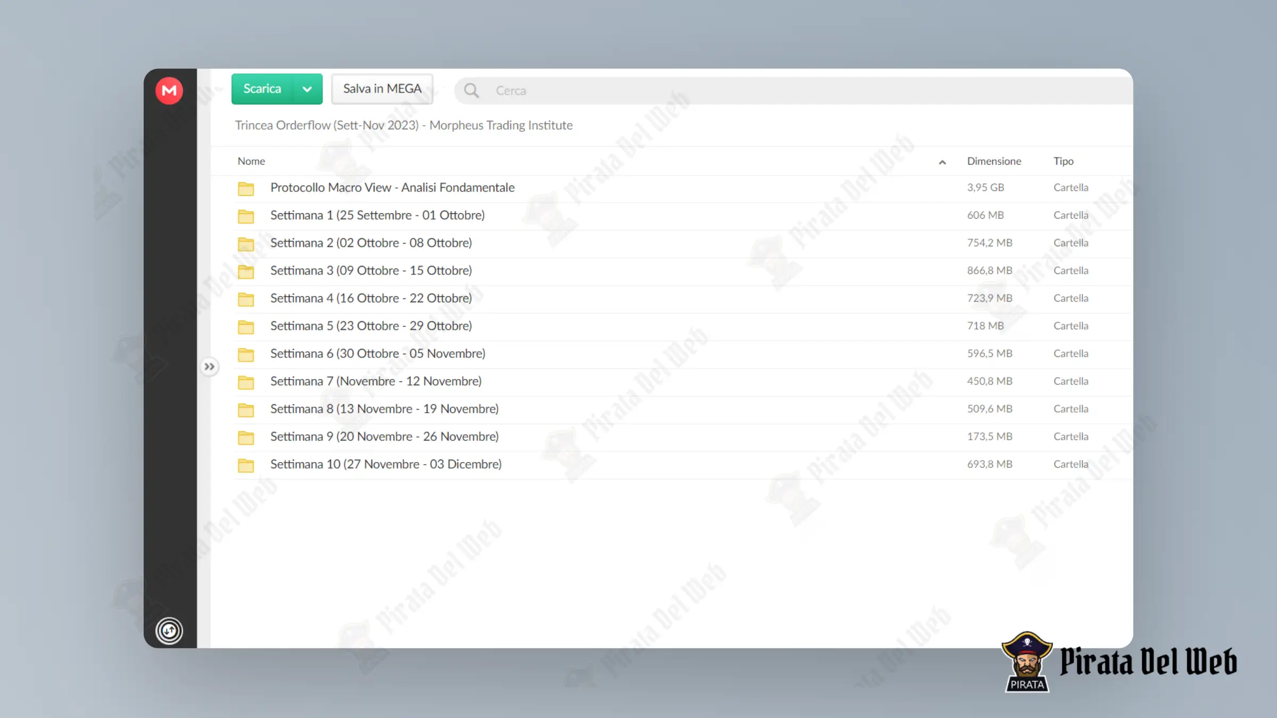
Task: Click folder icon of Settimana 8
Action: point(246,410)
